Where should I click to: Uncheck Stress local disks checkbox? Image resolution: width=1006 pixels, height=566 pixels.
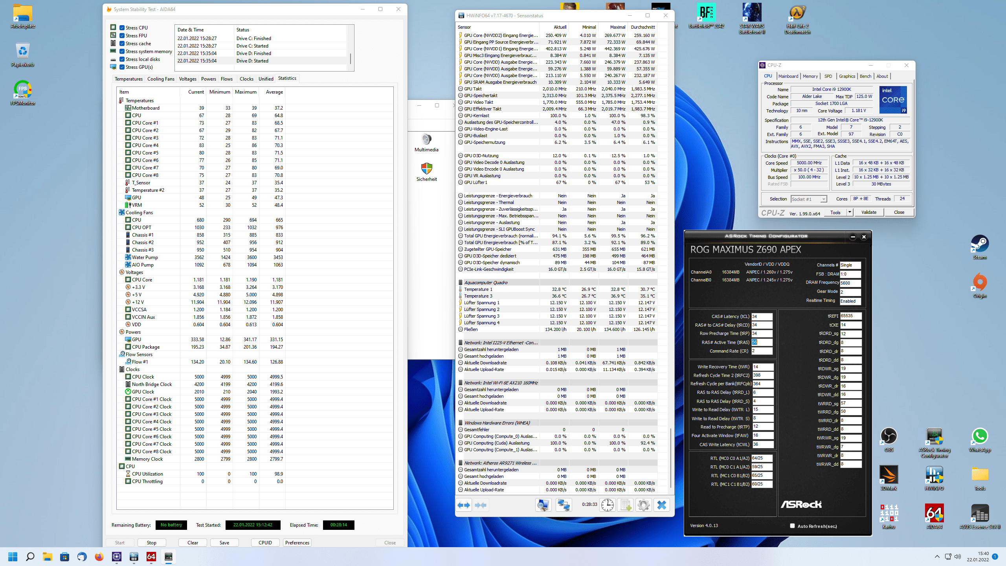coord(122,59)
